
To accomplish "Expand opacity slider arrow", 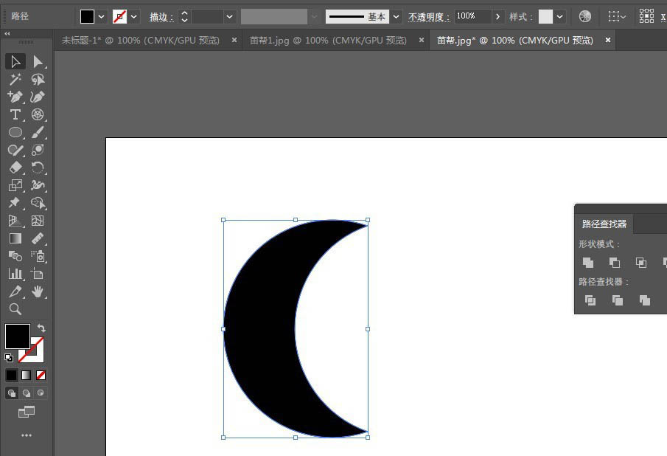I will coord(497,17).
